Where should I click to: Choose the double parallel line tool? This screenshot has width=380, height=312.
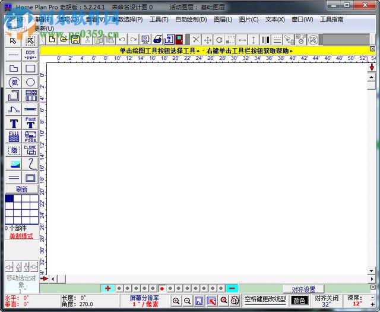[x=13, y=178]
